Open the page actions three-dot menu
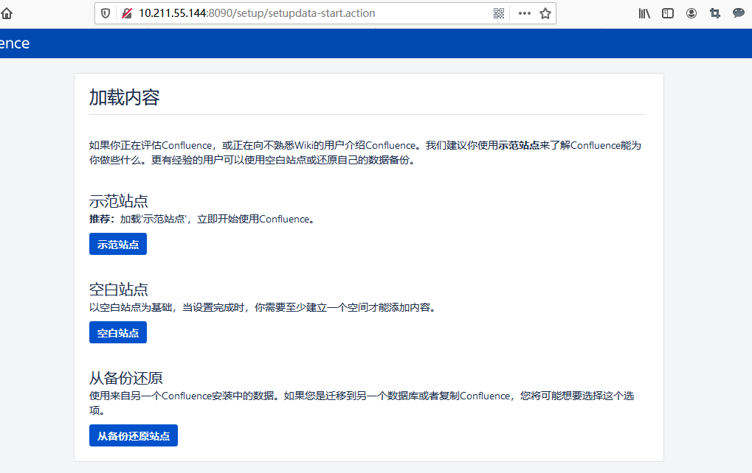Viewport: 752px width, 473px height. [x=524, y=13]
